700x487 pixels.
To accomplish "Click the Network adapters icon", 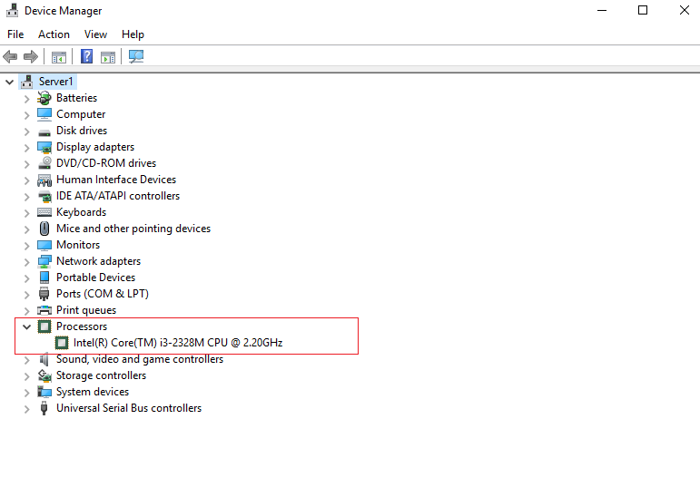I will point(44,261).
